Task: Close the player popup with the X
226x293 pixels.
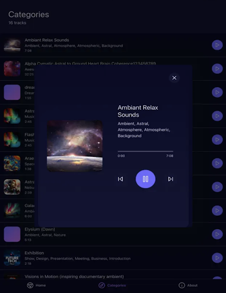Action: pyautogui.click(x=174, y=78)
